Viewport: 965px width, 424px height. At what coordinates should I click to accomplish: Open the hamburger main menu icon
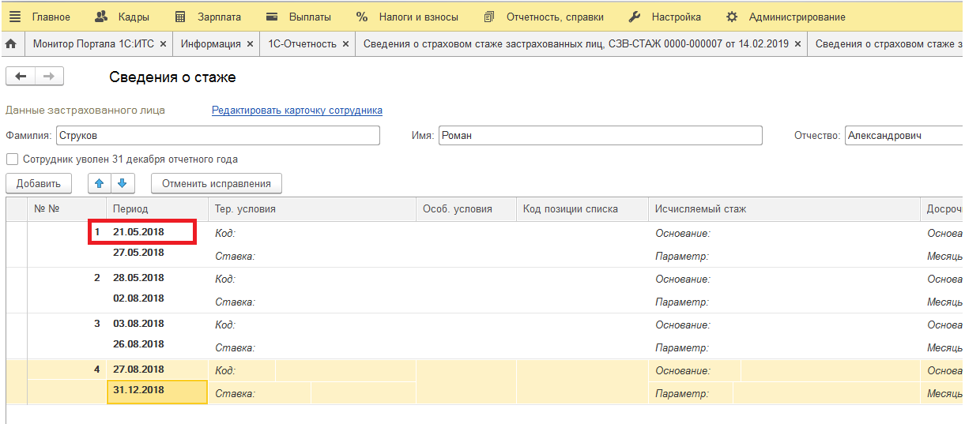pyautogui.click(x=14, y=17)
